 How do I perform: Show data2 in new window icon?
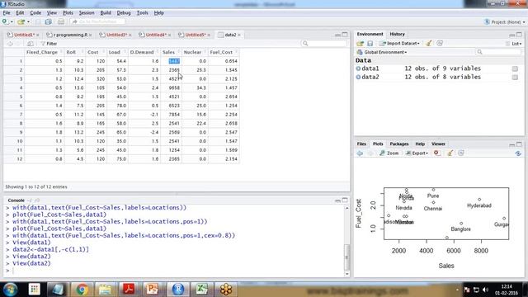[x=31, y=44]
